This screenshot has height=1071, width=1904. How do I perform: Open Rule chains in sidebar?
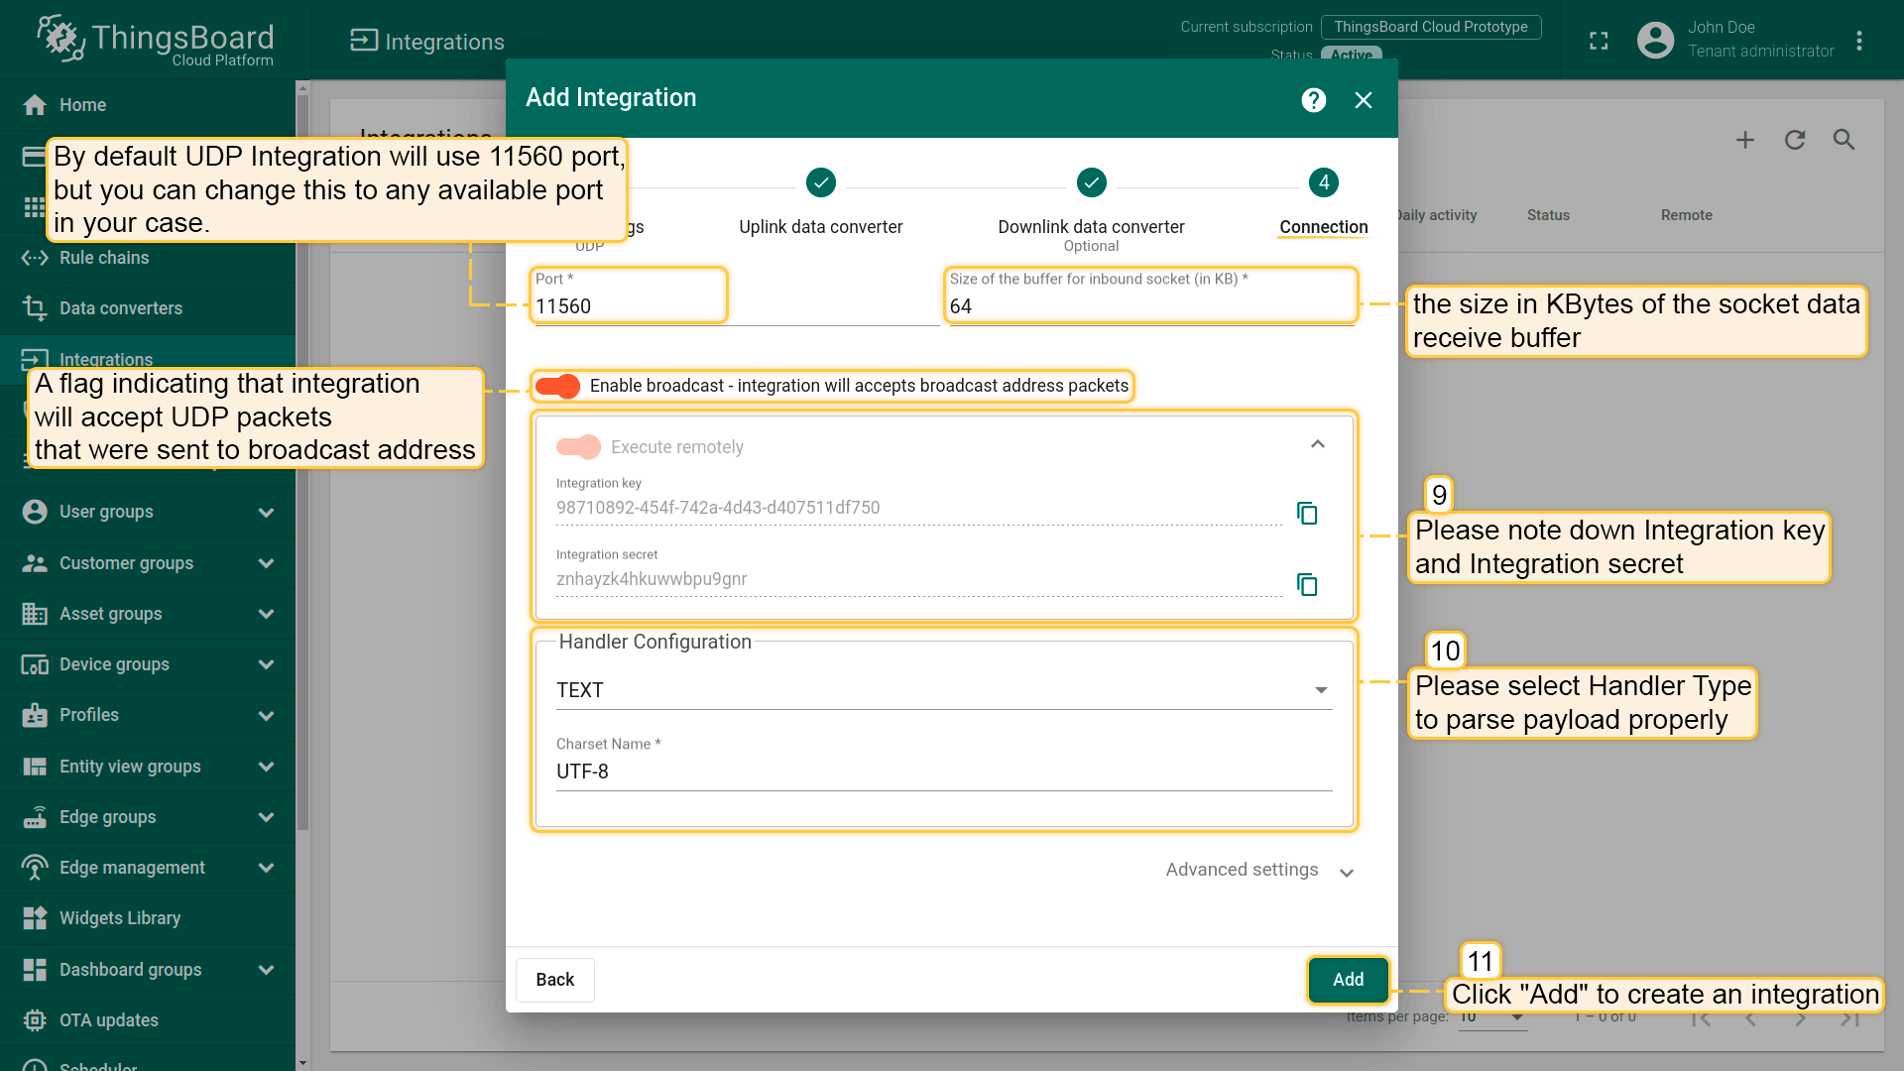[x=148, y=258]
